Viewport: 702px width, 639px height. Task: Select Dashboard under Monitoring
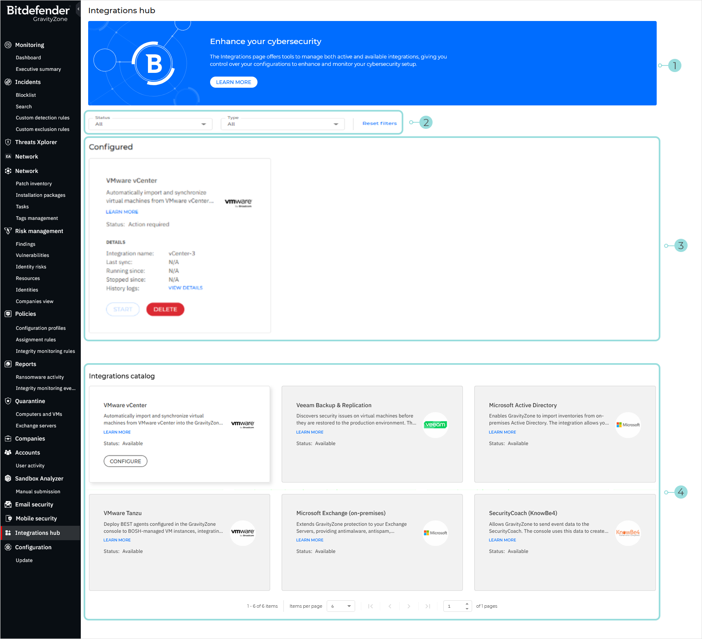28,57
